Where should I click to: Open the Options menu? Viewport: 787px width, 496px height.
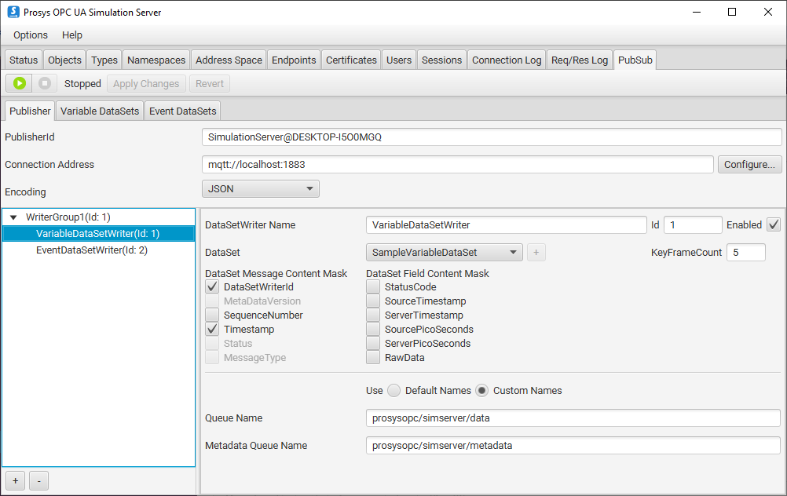click(31, 35)
